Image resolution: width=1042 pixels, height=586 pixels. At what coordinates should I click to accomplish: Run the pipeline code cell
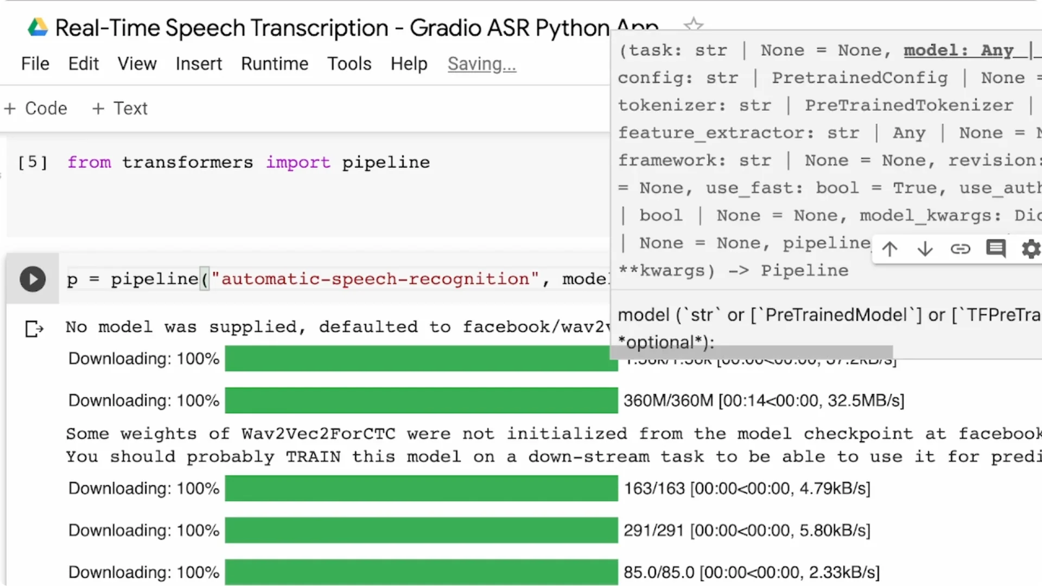33,279
